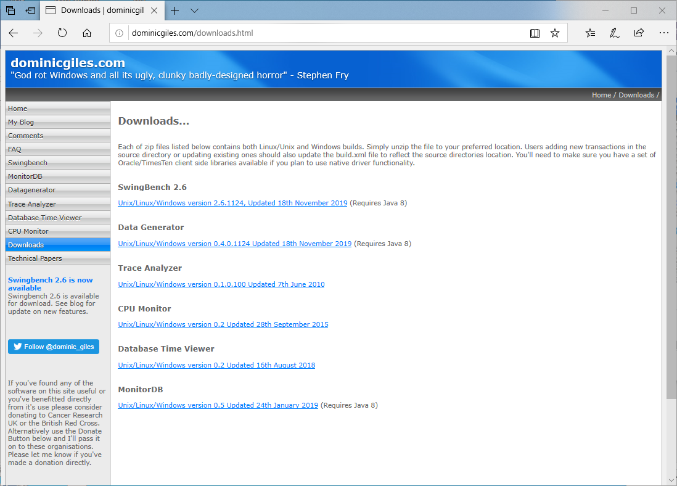Click the browser Back arrow
677x486 pixels.
click(x=14, y=33)
